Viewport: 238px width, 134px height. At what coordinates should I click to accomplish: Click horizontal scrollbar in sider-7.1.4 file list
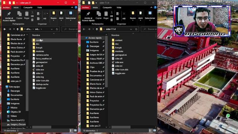click(121, 127)
